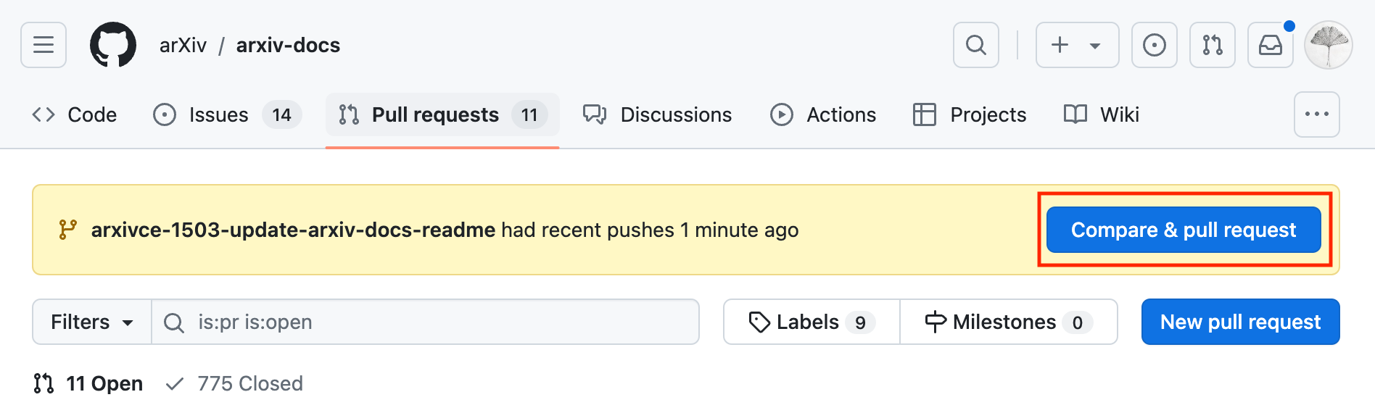Switch to the Issues tab

(228, 114)
